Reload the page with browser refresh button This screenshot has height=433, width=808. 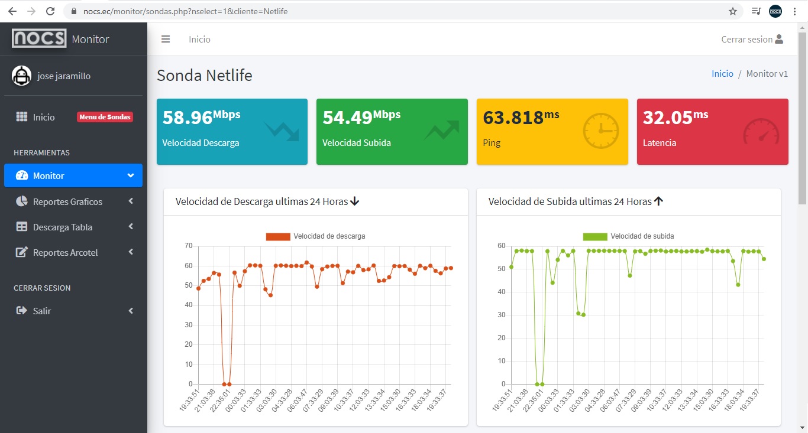(50, 11)
